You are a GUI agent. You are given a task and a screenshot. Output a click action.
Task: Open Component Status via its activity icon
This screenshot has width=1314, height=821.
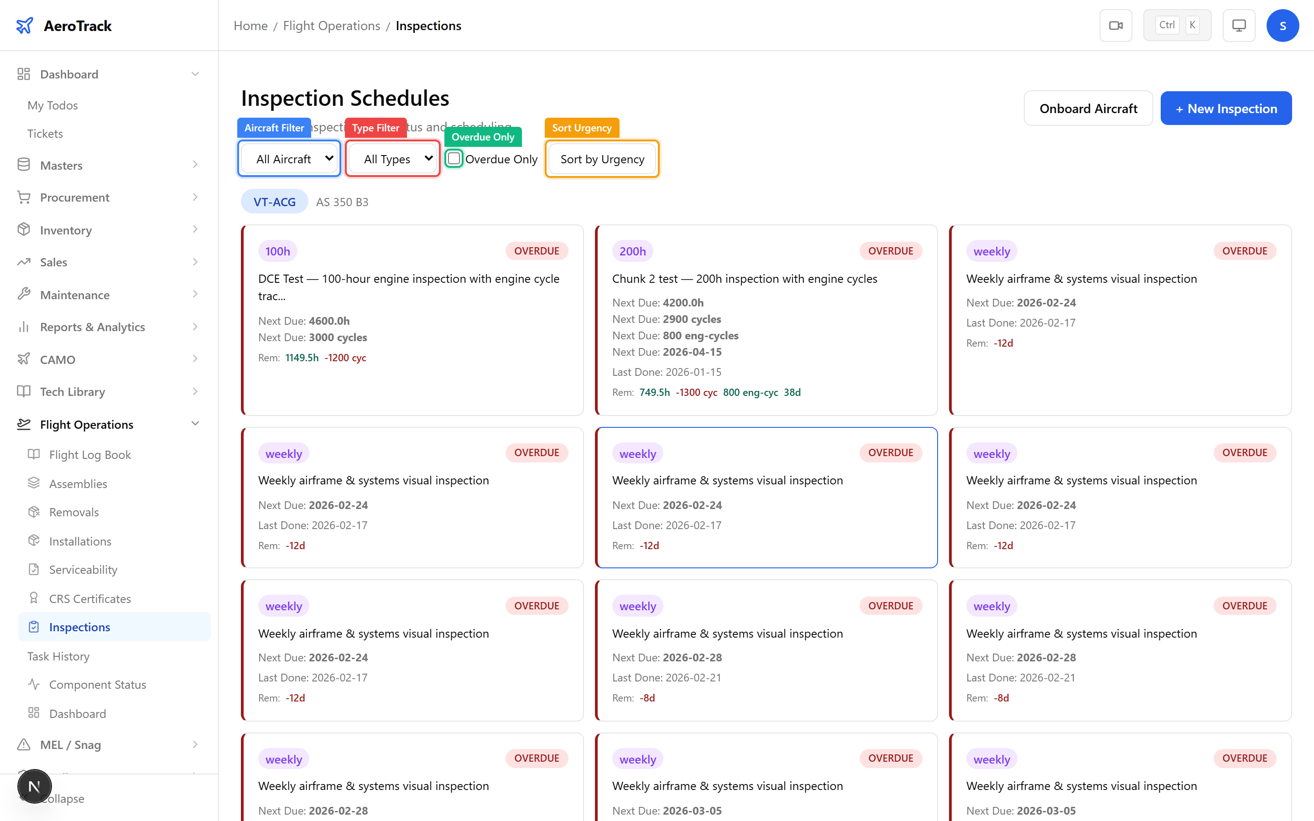tap(34, 684)
